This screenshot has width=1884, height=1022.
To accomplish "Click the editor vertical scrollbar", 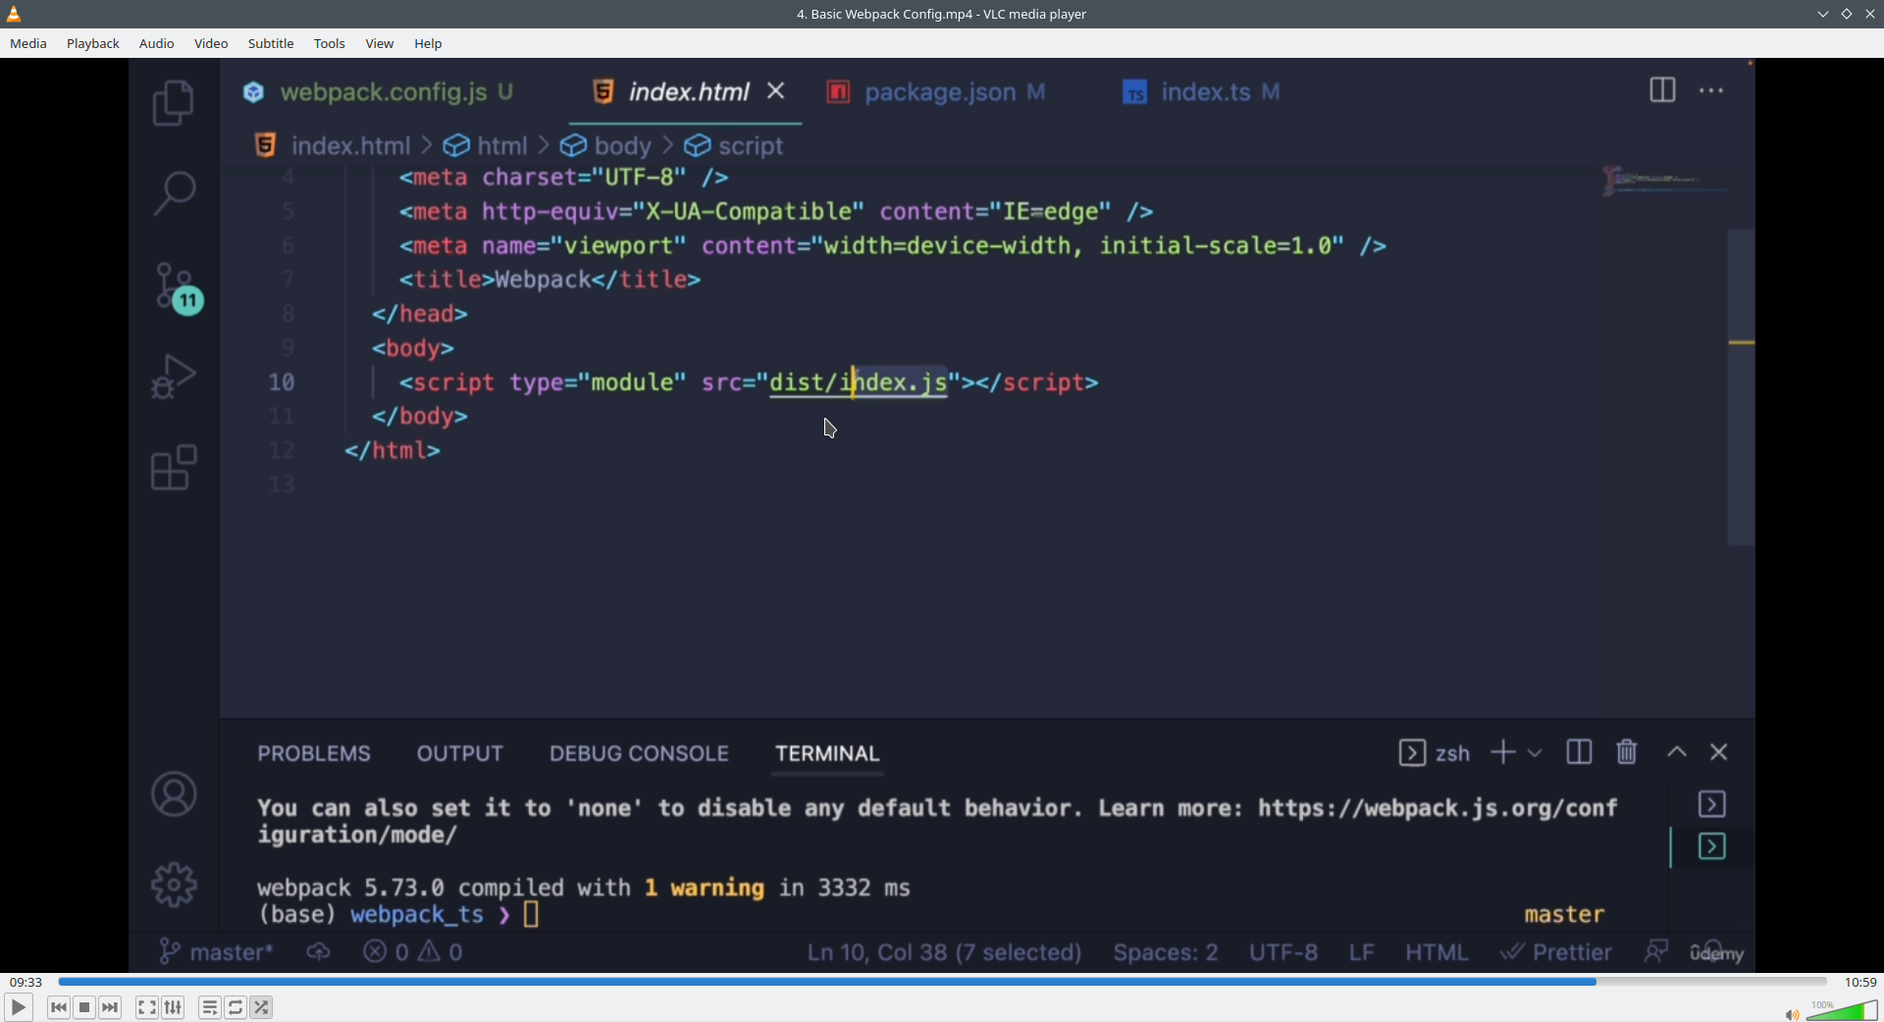I will [x=1742, y=386].
